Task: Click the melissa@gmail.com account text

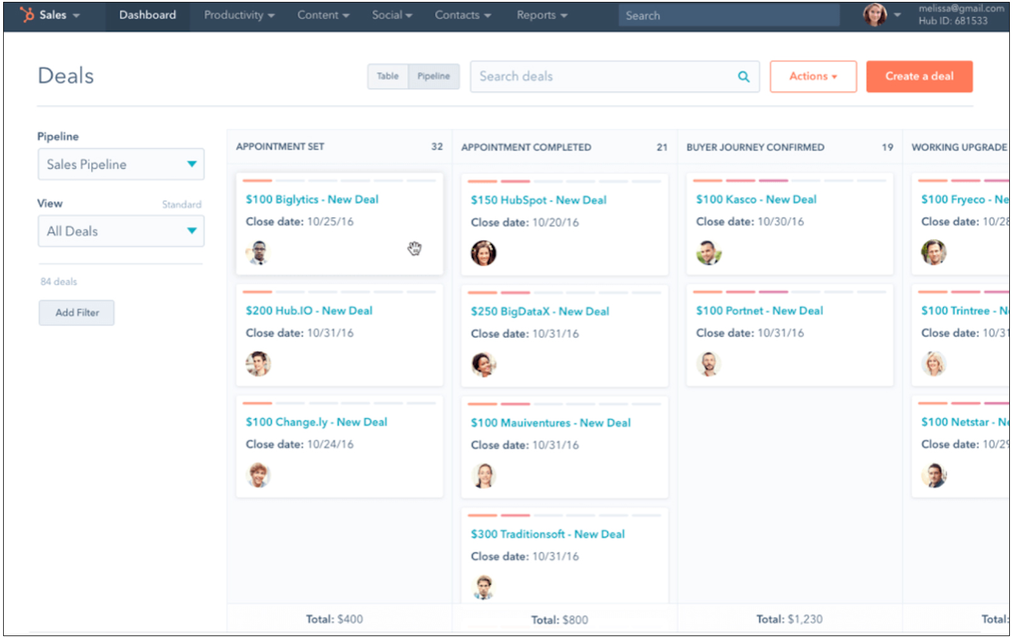Action: (961, 8)
